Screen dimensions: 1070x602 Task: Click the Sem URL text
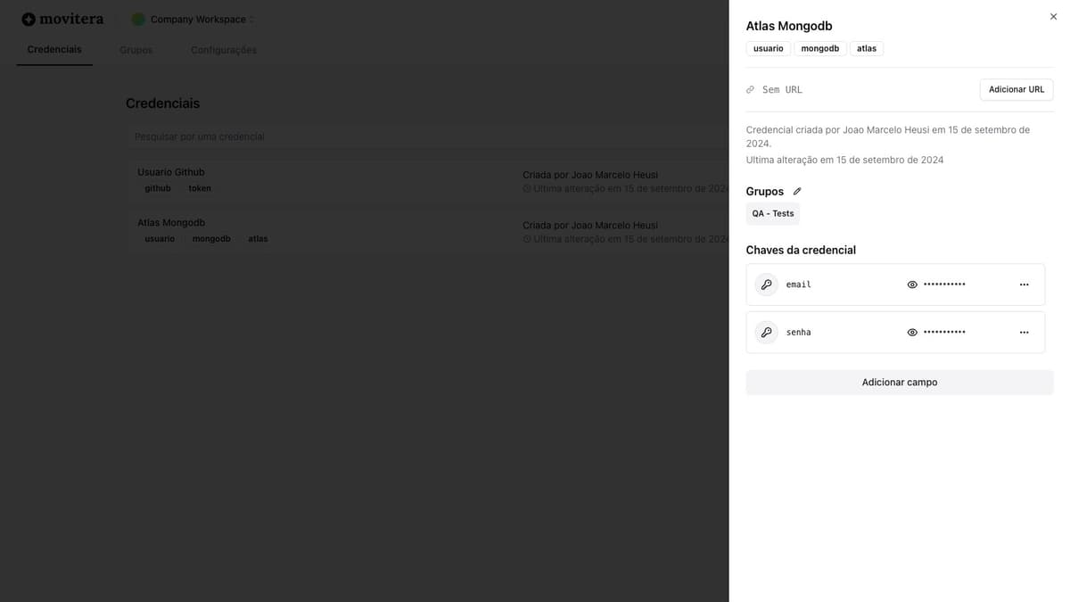click(782, 90)
